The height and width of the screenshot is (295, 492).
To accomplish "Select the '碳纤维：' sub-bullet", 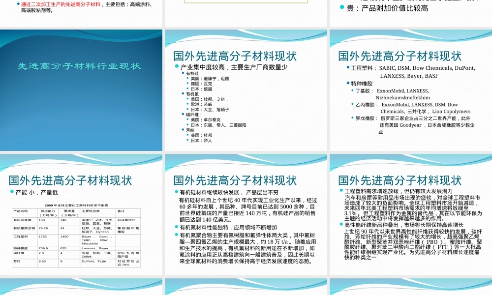I will coord(193,115).
